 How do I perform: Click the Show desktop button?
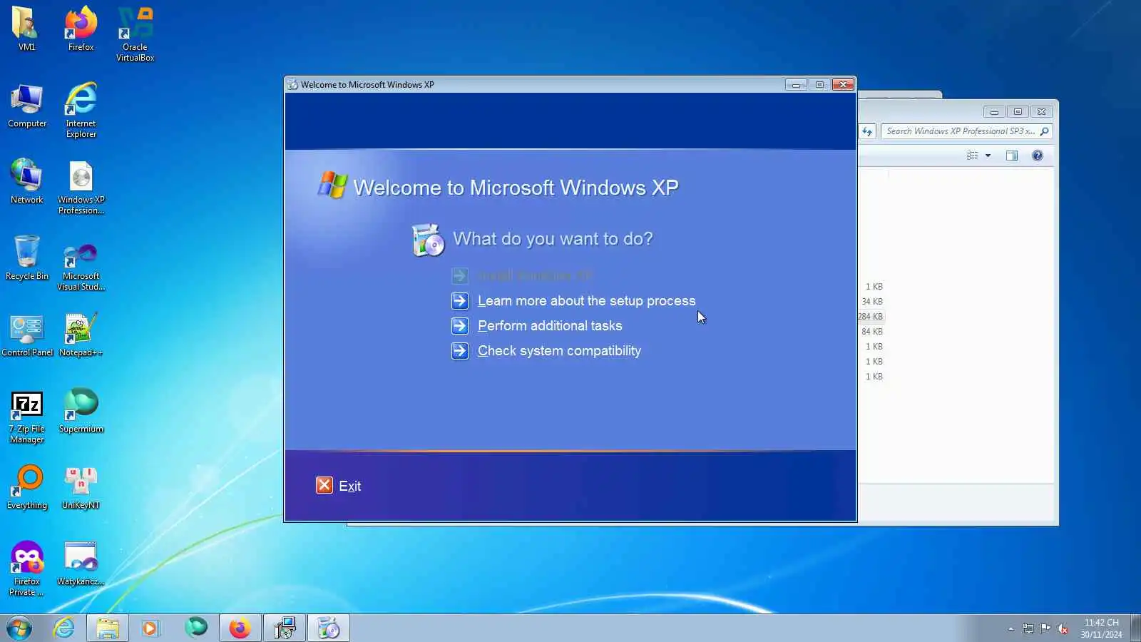pyautogui.click(x=1135, y=628)
